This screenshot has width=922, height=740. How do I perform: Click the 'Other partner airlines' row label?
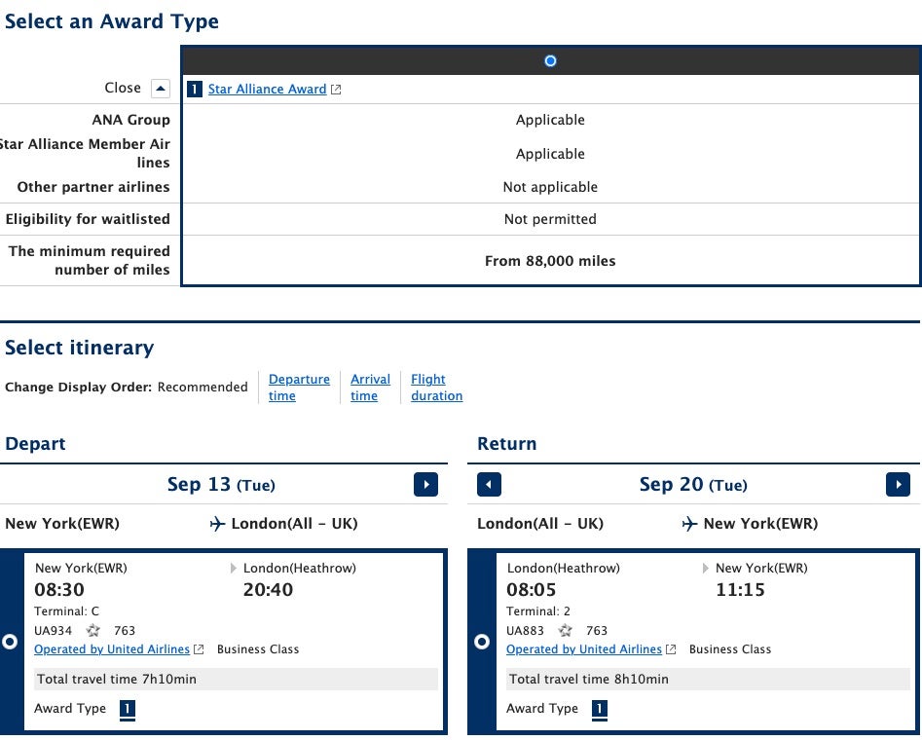pyautogui.click(x=92, y=187)
